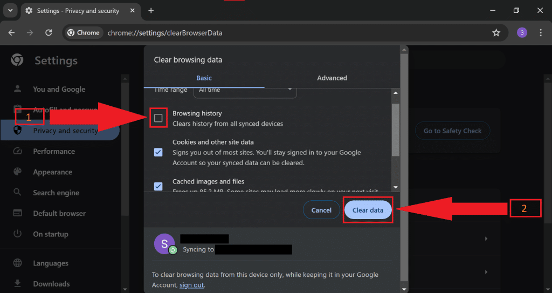Open the tab search dropdown arrow
552x293 pixels.
(x=10, y=11)
